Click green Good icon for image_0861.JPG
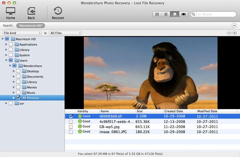Screen dimensions: 240x157 point(80,131)
